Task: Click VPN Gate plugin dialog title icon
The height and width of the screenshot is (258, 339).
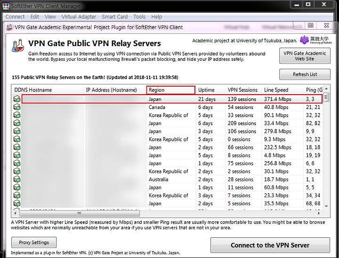Action: pos(9,27)
